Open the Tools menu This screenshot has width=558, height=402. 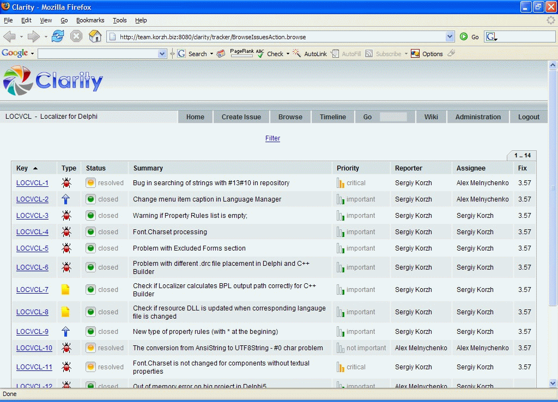(x=120, y=20)
